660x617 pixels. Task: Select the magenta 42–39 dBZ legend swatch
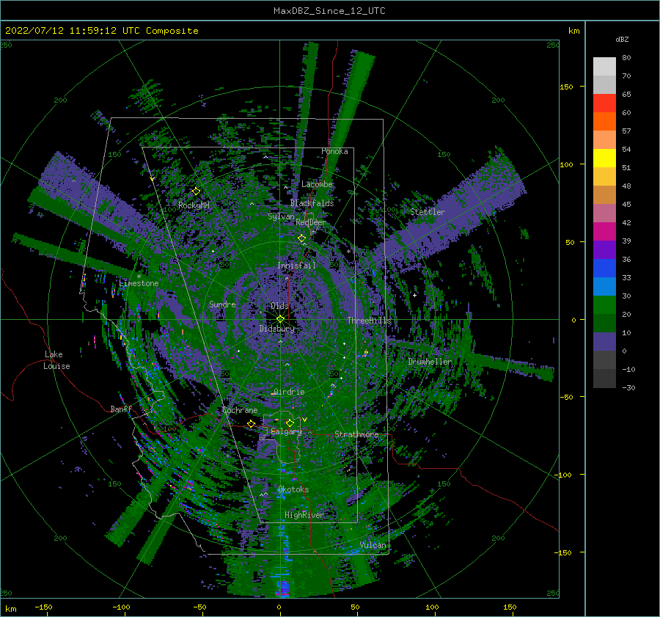click(x=604, y=232)
